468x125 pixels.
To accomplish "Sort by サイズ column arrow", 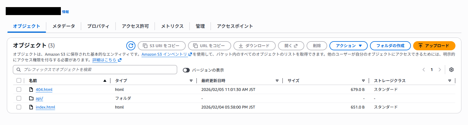I will click(x=363, y=81).
